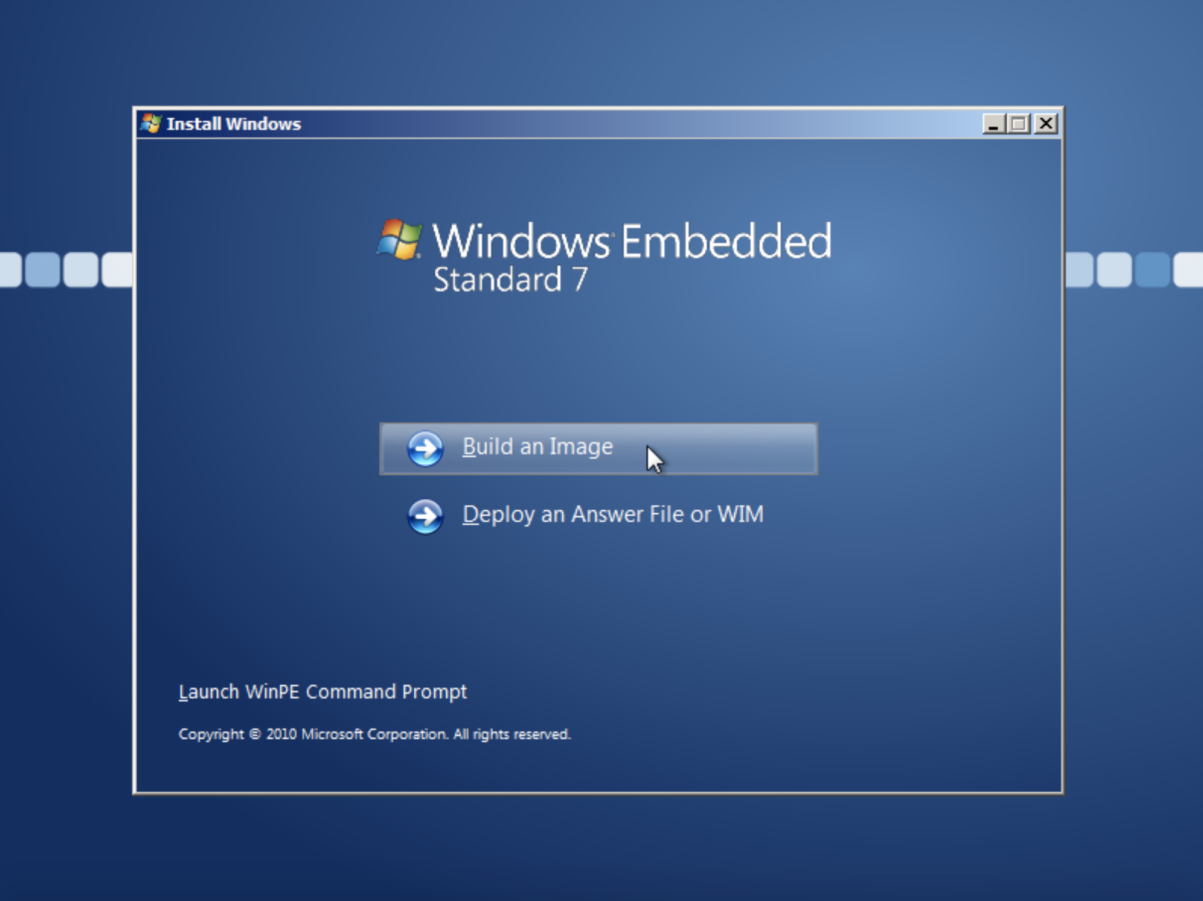Open Launch WinPE Command Prompt link
Screen dimensions: 1203x901
tap(322, 691)
